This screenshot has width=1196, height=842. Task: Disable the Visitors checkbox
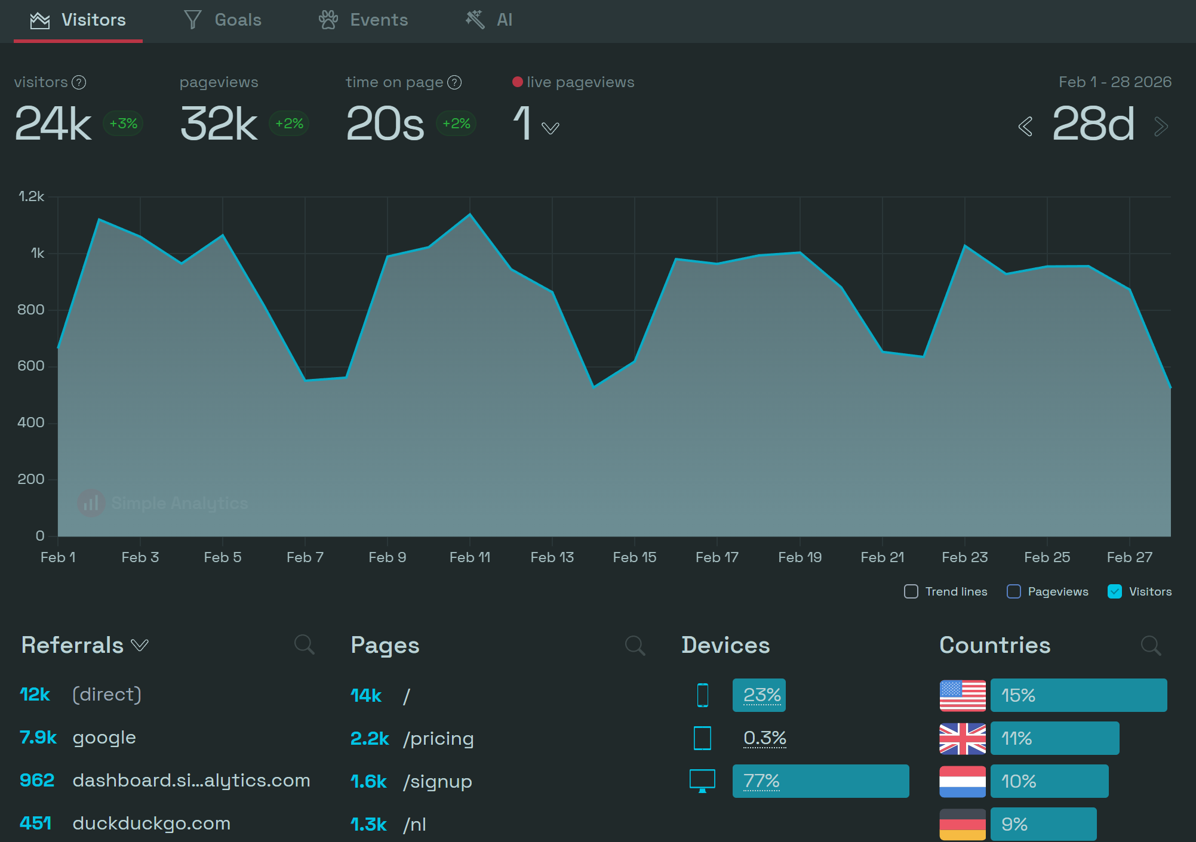1114,591
